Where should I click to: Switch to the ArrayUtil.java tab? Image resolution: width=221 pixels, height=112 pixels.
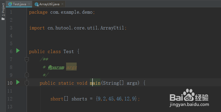(x=49, y=4)
